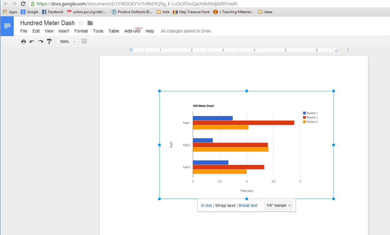Image resolution: width=390 pixels, height=235 pixels.
Task: Go forward using the browser forward arrow
Action: coord(14,4)
